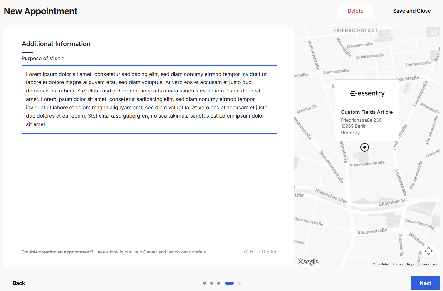Image resolution: width=443 pixels, height=291 pixels.
Task: Click Report a map error link
Action: [422, 264]
